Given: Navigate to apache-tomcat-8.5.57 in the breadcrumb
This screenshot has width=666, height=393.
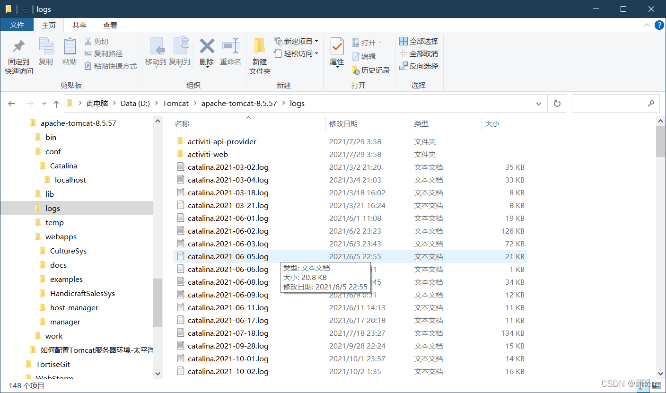Looking at the screenshot, I should pos(239,104).
